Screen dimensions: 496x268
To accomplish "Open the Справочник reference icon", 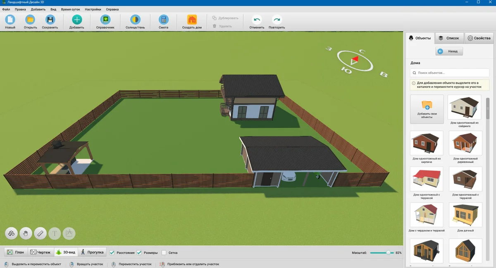I will pyautogui.click(x=105, y=19).
